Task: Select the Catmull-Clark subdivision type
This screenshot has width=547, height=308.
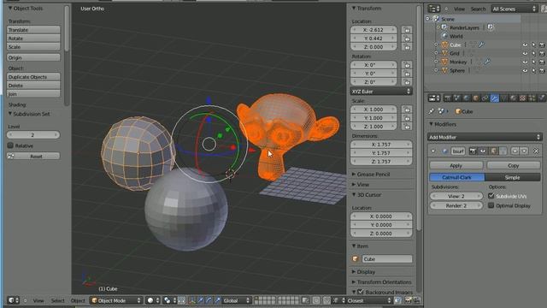Action: click(457, 177)
